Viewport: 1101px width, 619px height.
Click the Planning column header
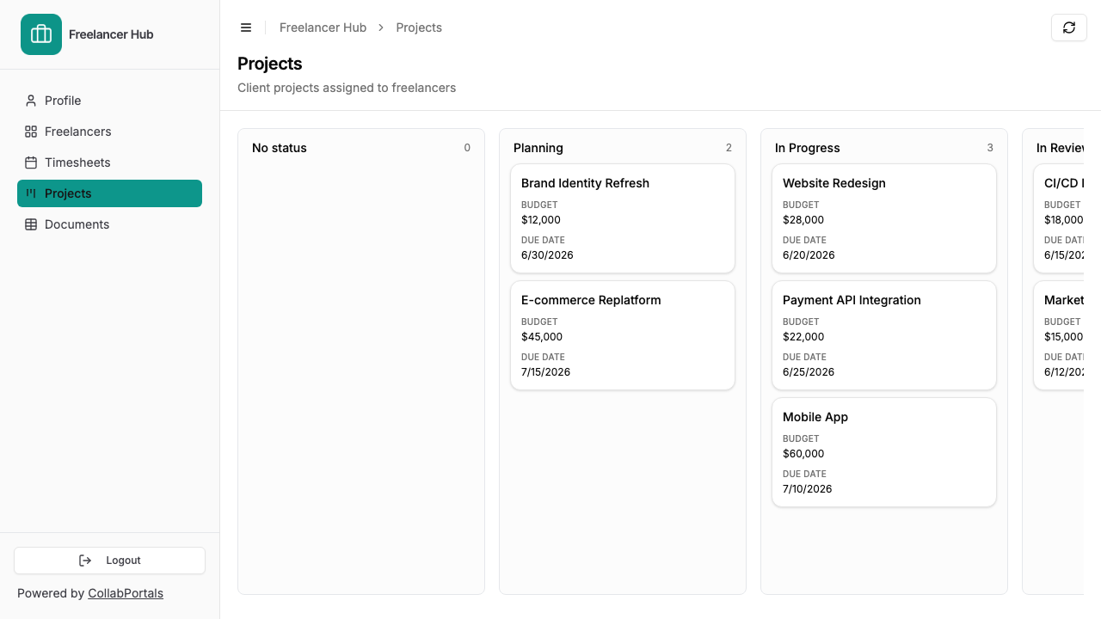click(538, 148)
